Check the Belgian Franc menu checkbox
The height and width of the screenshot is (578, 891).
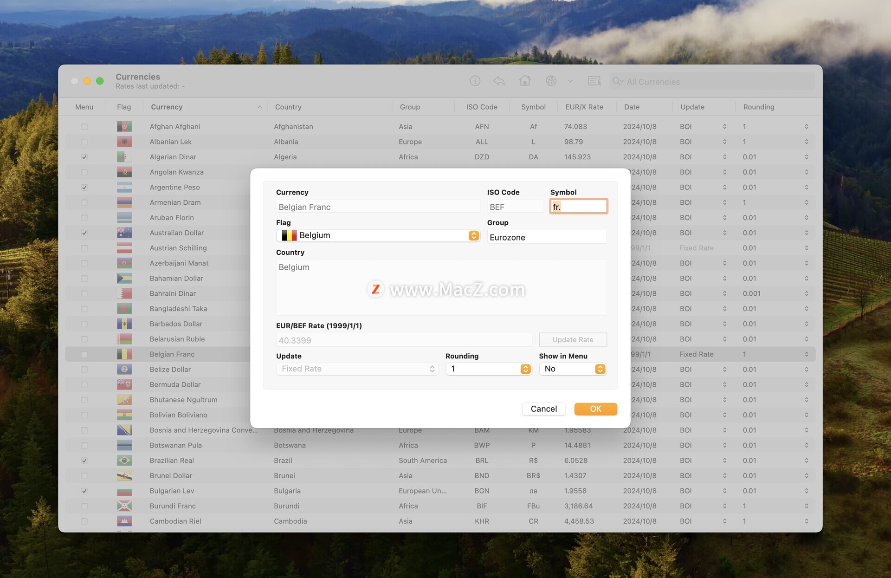84,354
